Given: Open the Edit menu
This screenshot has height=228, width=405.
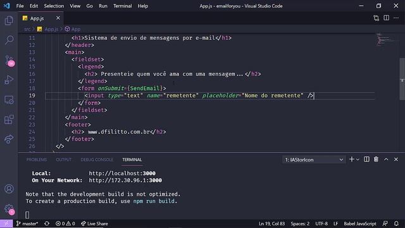Looking at the screenshot, I should click(34, 6).
